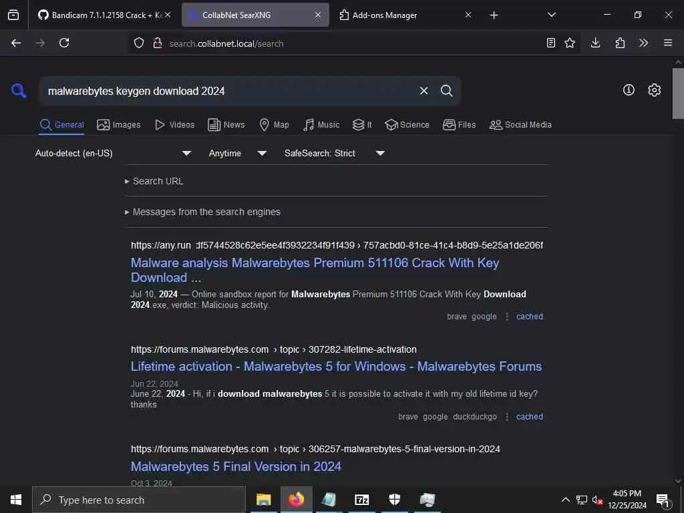The height and width of the screenshot is (513, 684).
Task: Select the Images search category
Action: 119,125
